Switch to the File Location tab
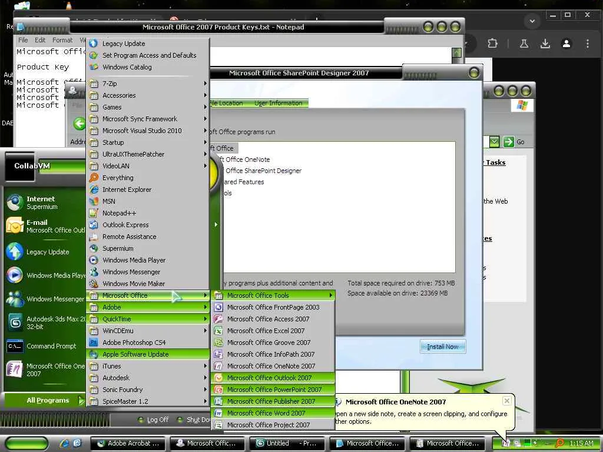The width and height of the screenshot is (603, 452). (227, 103)
